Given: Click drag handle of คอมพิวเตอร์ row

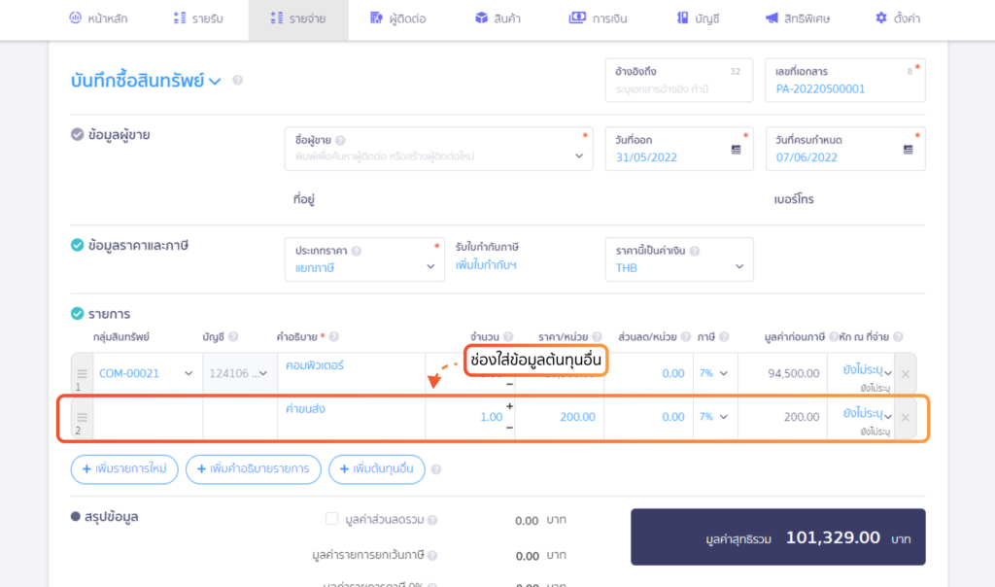Looking at the screenshot, I should pos(82,374).
